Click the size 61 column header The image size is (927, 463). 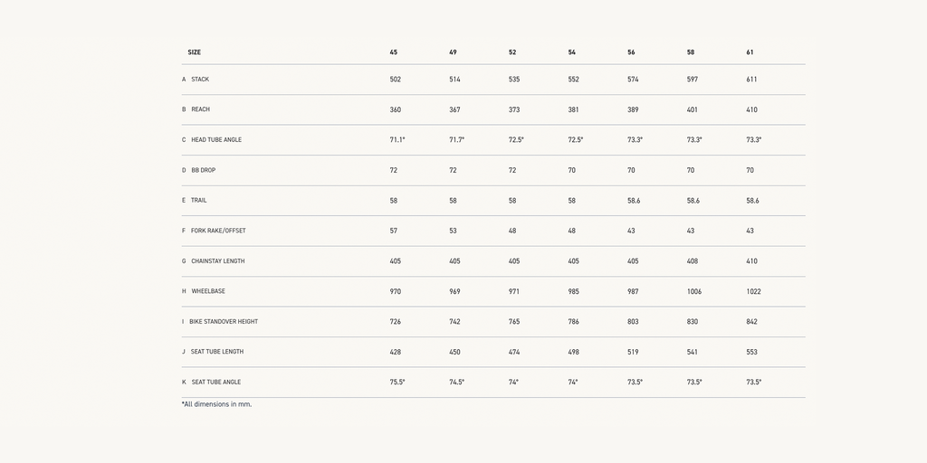point(750,52)
